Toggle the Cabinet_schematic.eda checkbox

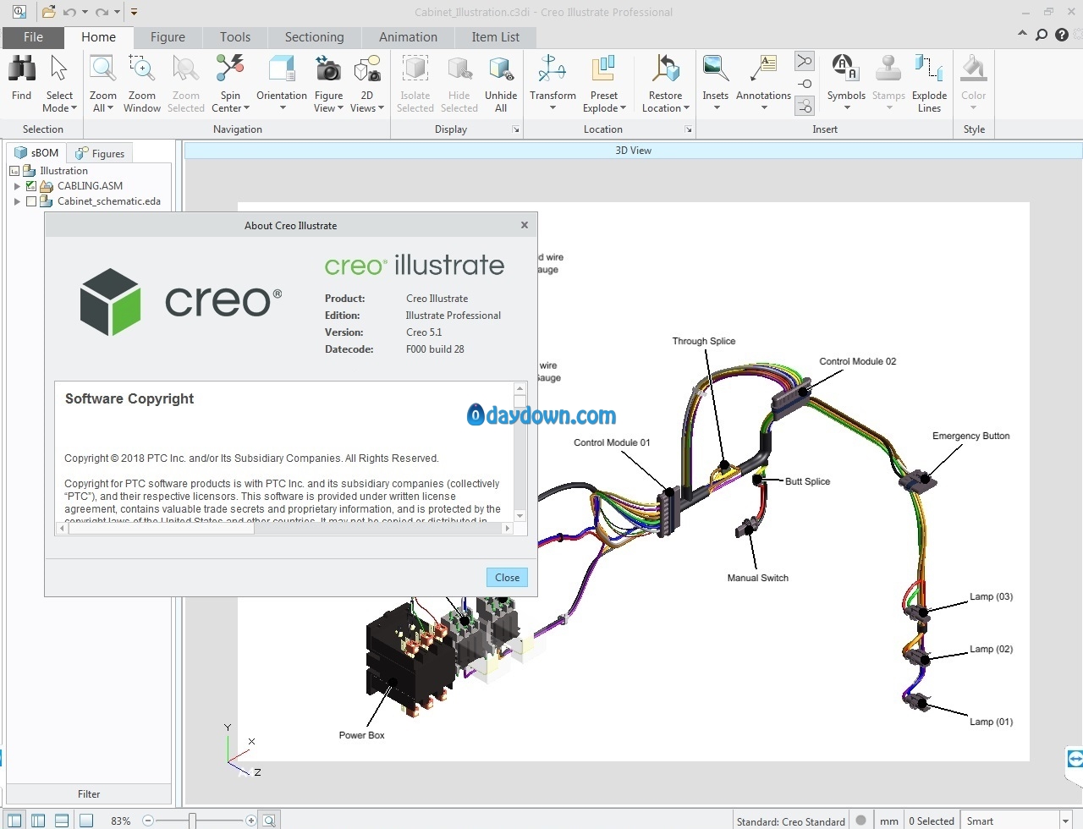31,201
